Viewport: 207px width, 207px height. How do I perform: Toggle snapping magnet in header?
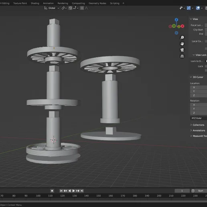tap(70, 8)
